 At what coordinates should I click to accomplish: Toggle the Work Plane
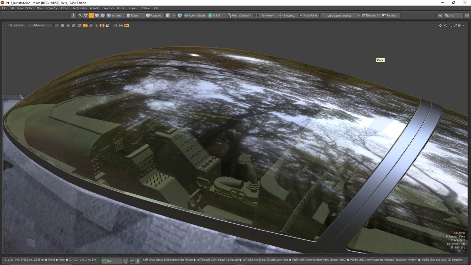pos(308,15)
